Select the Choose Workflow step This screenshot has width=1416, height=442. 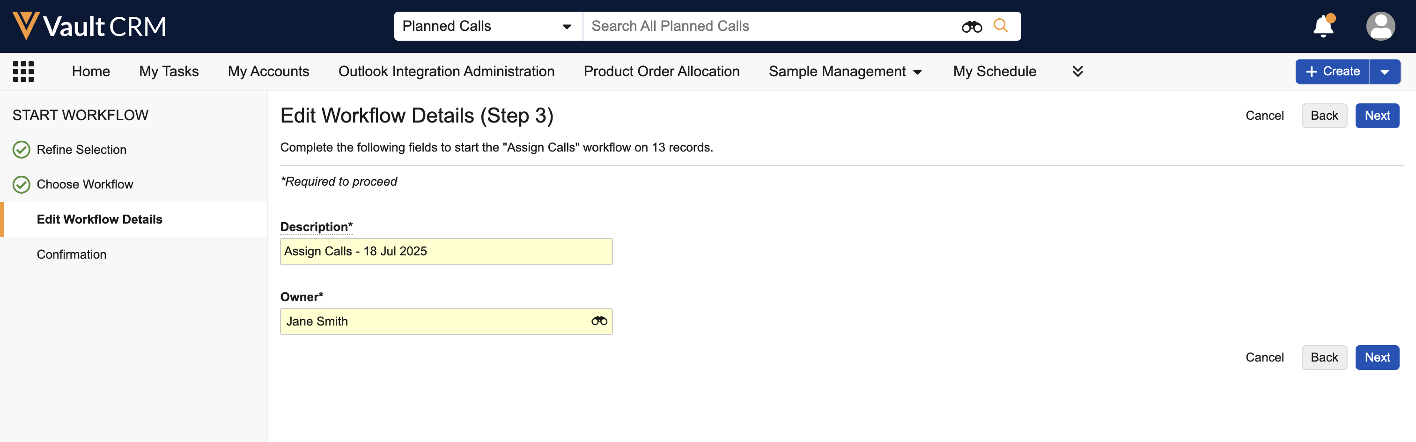click(x=85, y=184)
